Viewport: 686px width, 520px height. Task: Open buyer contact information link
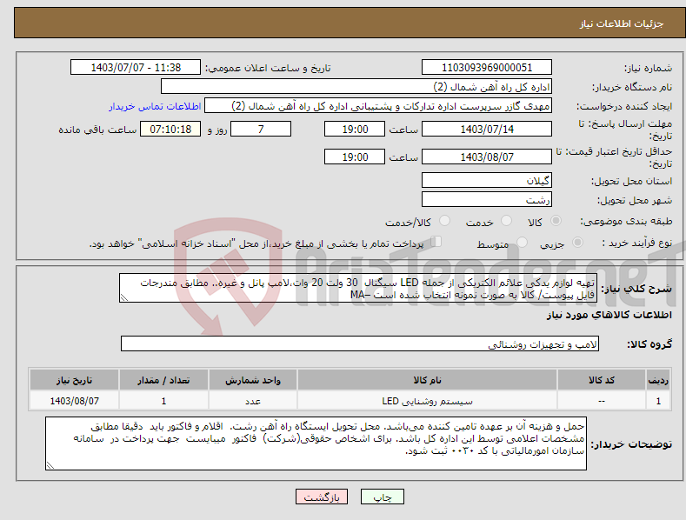click(155, 106)
